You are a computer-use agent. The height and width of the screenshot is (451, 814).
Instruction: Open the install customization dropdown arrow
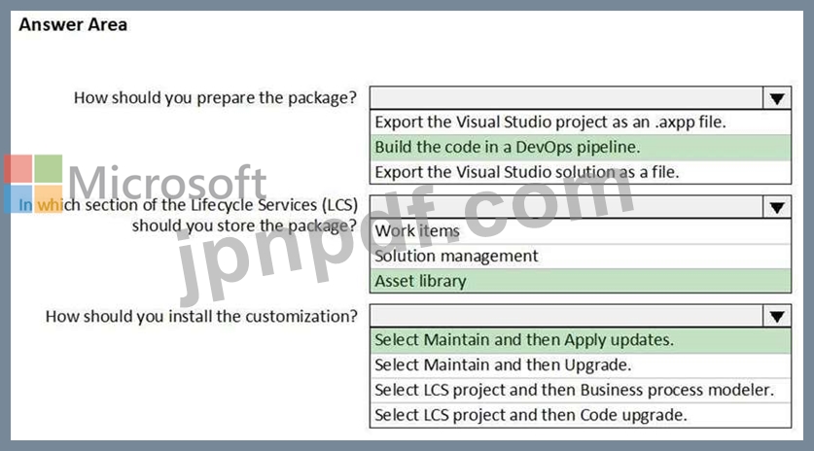tap(776, 316)
